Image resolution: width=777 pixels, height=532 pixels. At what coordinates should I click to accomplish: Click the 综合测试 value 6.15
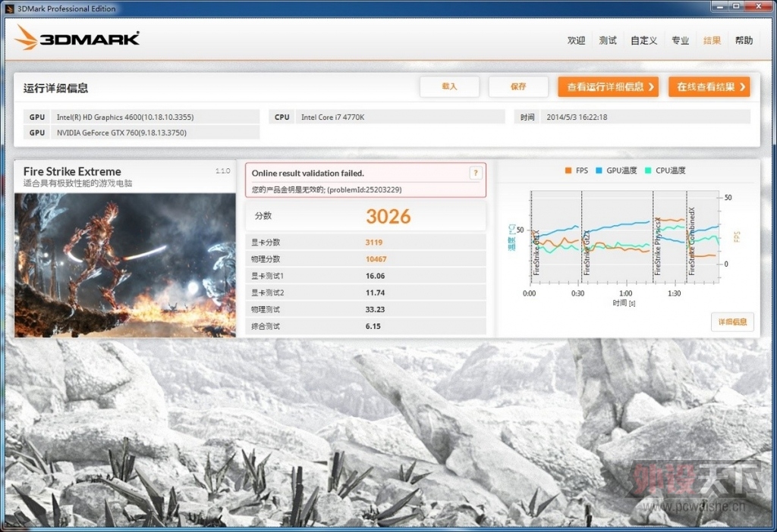(x=373, y=327)
